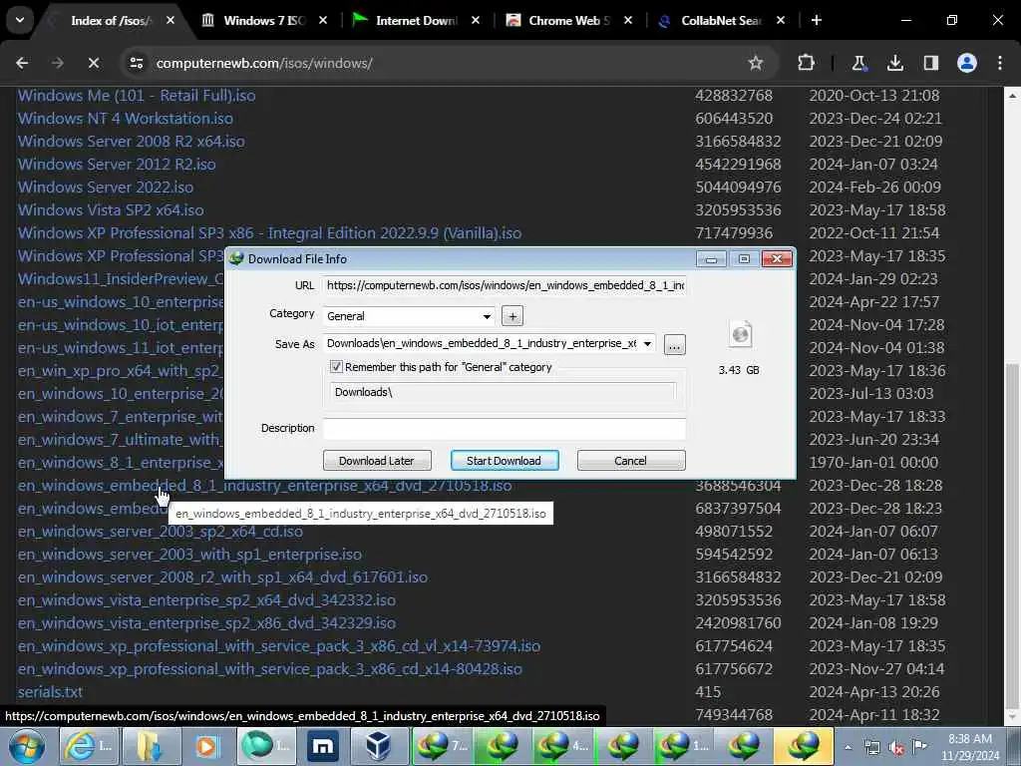Open en_windows_server_2003_with_sp1_enterprise.iso link

click(x=189, y=555)
